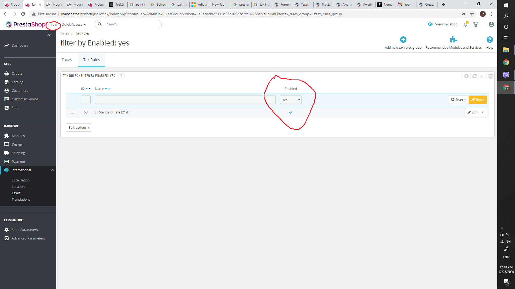Click the database export icon in panel header

pos(490,76)
